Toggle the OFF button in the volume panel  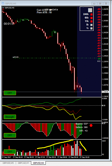pyautogui.click(x=10, y=152)
